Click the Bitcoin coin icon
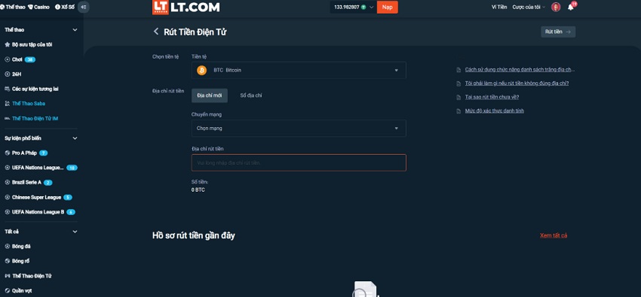The height and width of the screenshot is (297, 641). [x=201, y=70]
